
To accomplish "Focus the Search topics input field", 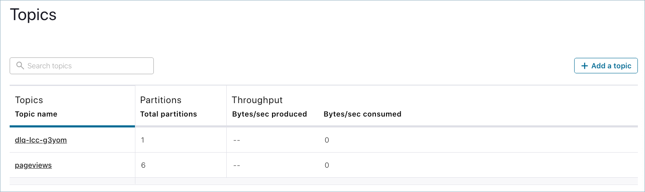I will 88,66.
